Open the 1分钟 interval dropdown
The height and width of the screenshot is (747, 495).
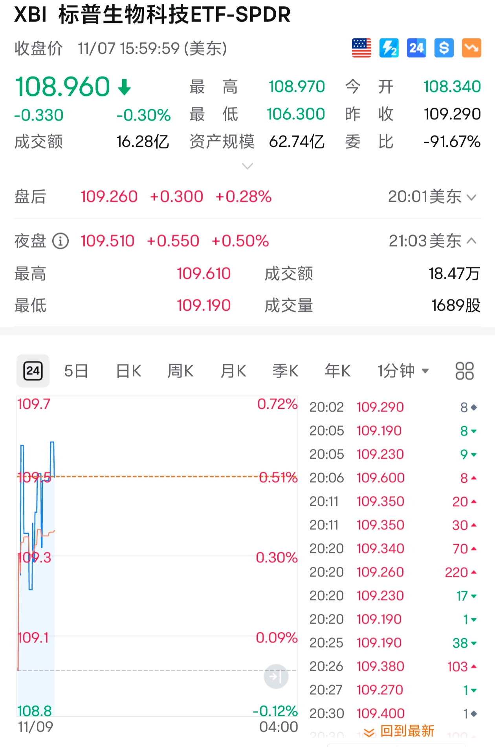click(x=403, y=371)
